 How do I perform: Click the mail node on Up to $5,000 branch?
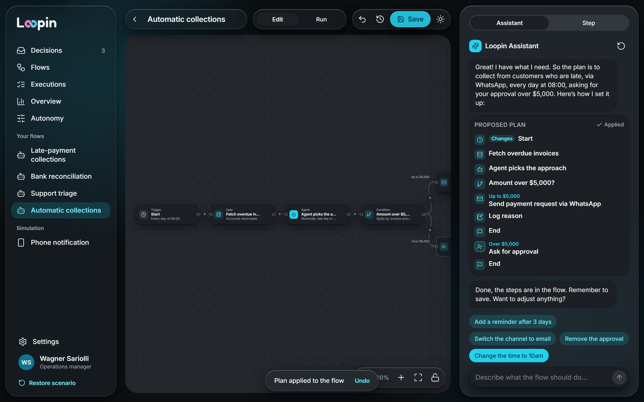tap(444, 182)
